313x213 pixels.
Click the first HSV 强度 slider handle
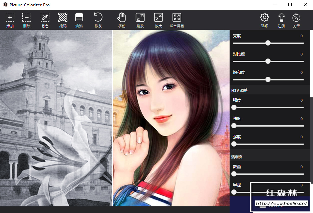[x=234, y=107]
